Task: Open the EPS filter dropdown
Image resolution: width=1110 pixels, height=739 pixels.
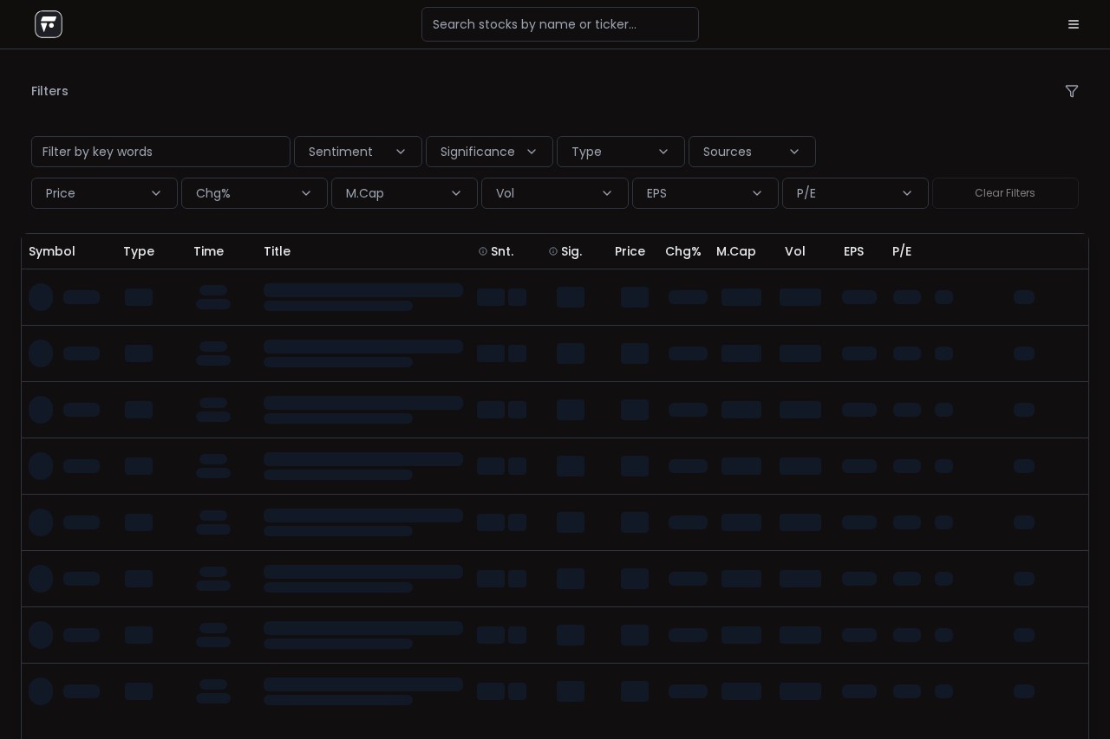Action: pos(705,193)
